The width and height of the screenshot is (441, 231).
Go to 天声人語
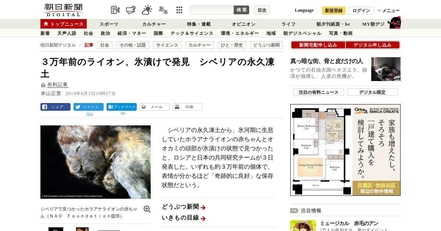pos(67,33)
